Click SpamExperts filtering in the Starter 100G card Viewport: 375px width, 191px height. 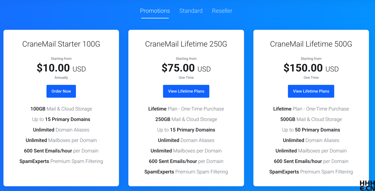click(61, 161)
